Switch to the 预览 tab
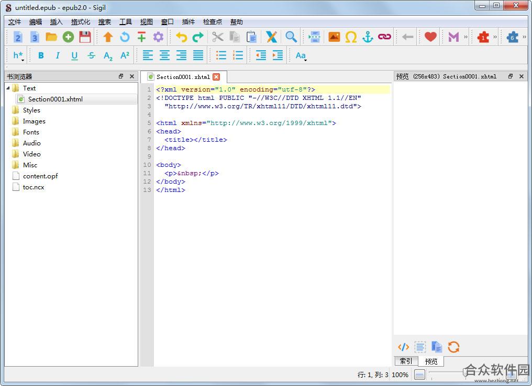The image size is (532, 386). point(431,361)
